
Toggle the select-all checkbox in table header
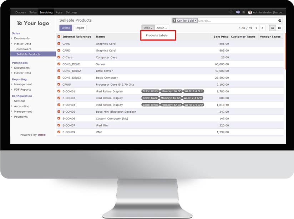(59, 37)
